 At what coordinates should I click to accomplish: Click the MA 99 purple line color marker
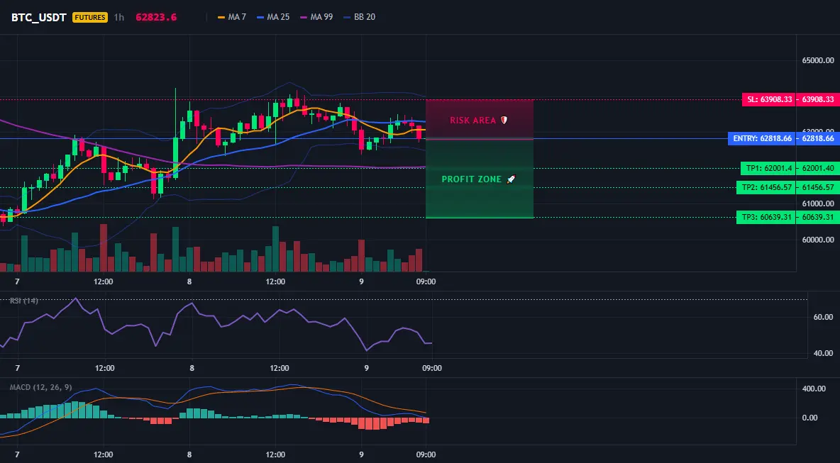click(x=304, y=17)
